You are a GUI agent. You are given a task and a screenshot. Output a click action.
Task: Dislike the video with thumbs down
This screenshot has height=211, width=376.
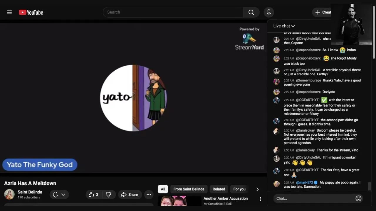tap(108, 195)
